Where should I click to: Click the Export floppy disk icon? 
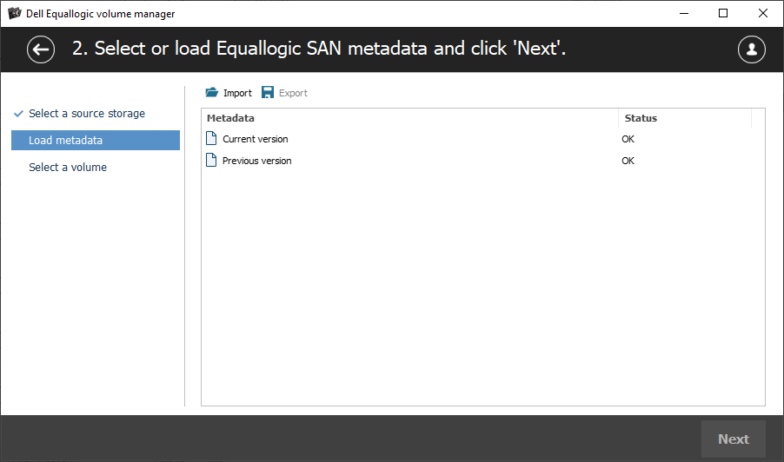click(x=268, y=92)
